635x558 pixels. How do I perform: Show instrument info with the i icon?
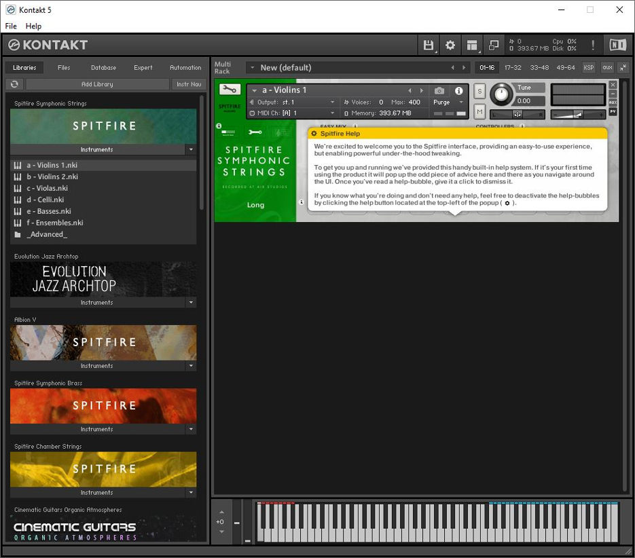click(x=458, y=90)
